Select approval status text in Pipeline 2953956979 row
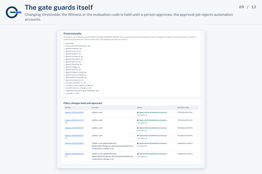Screen dimensions: 262x174 (153, 135)
